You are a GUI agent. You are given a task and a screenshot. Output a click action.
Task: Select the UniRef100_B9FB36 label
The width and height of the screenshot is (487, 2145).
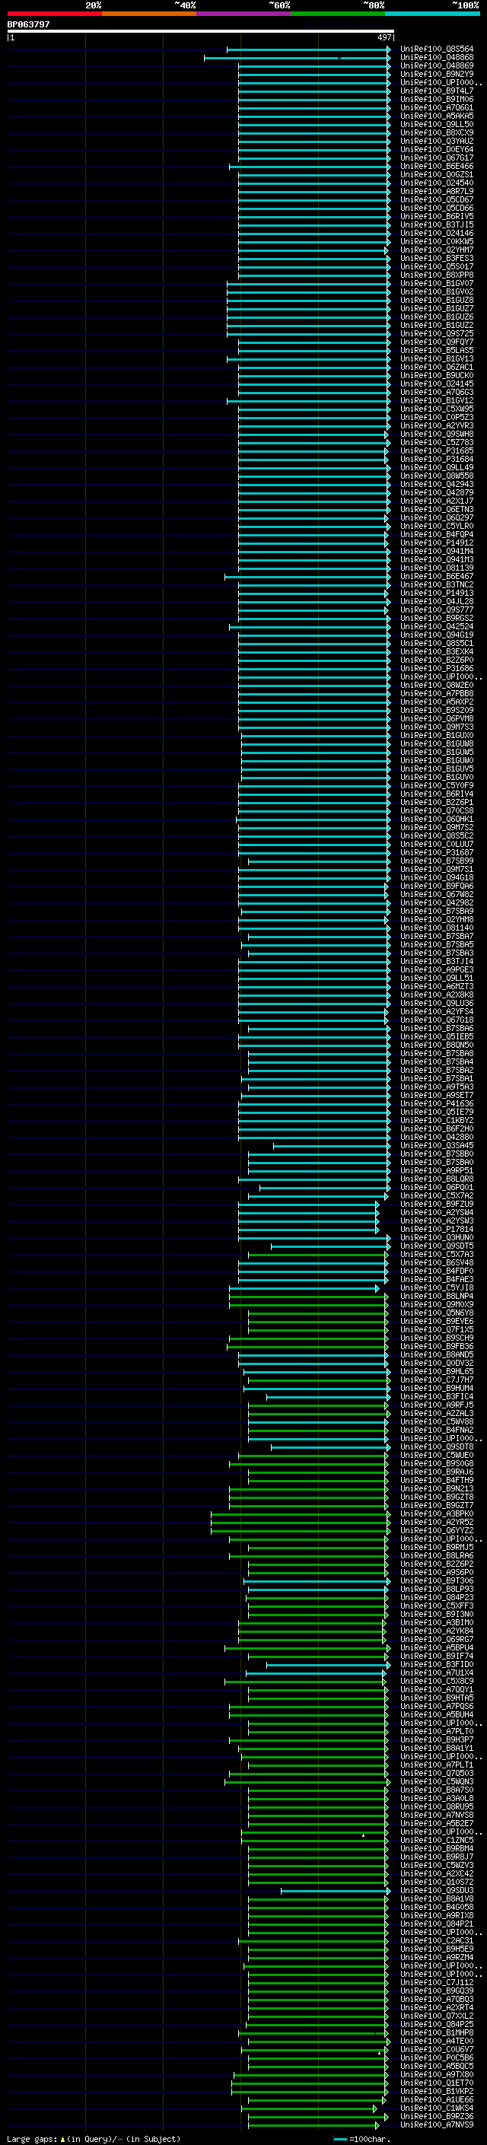point(437,1347)
